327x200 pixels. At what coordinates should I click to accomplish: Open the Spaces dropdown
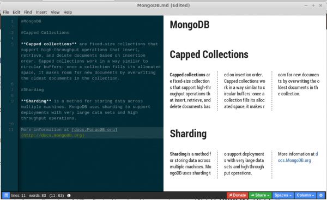283,196
